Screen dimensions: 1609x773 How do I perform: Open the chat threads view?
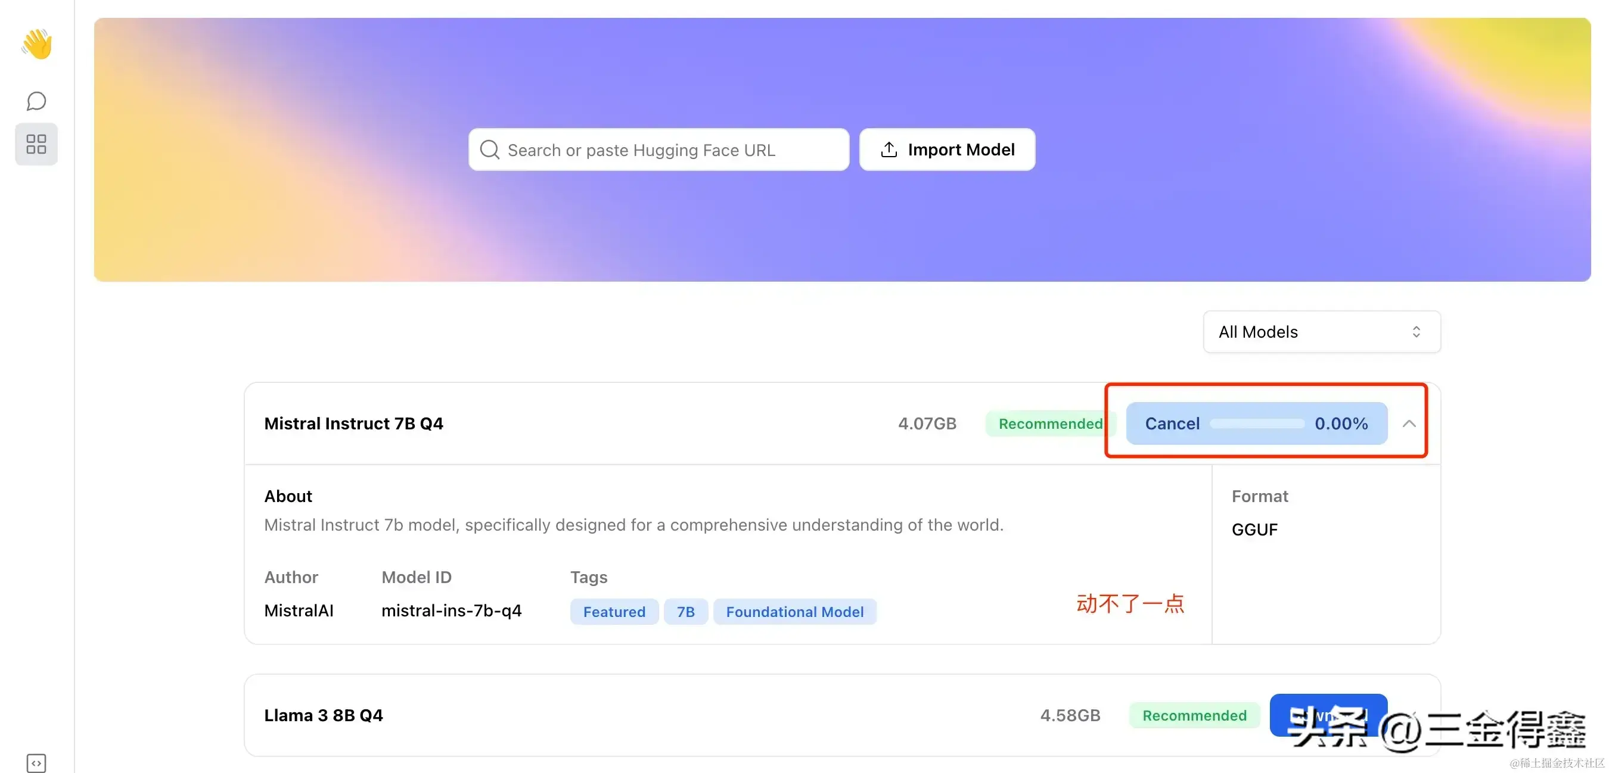click(36, 101)
